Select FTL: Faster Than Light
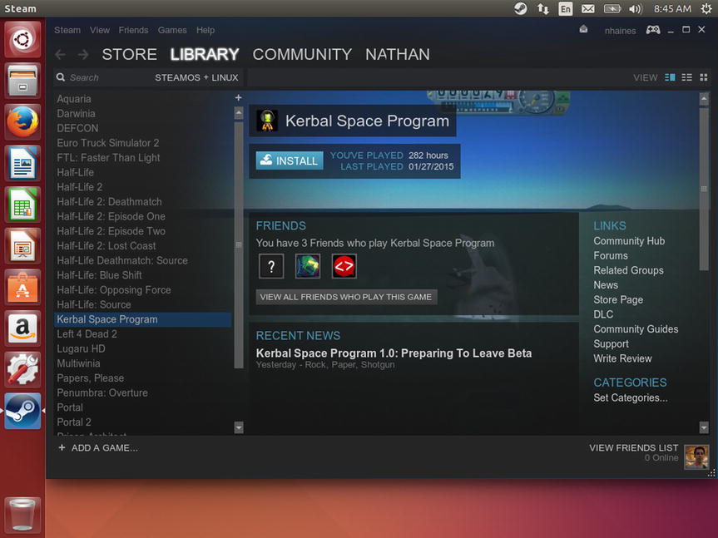718x538 pixels. [143, 158]
